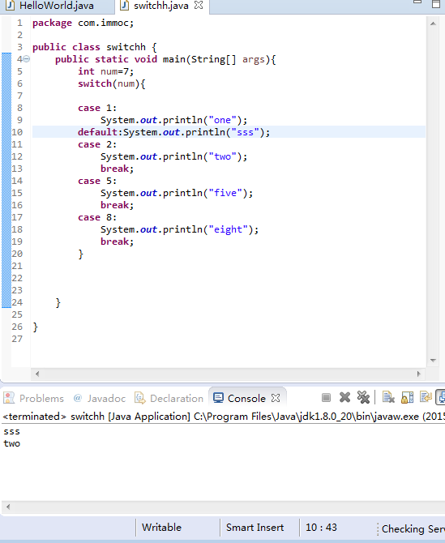Viewport: 445px width, 543px height.
Task: Toggle word wrap in the Console
Action: pos(426,398)
